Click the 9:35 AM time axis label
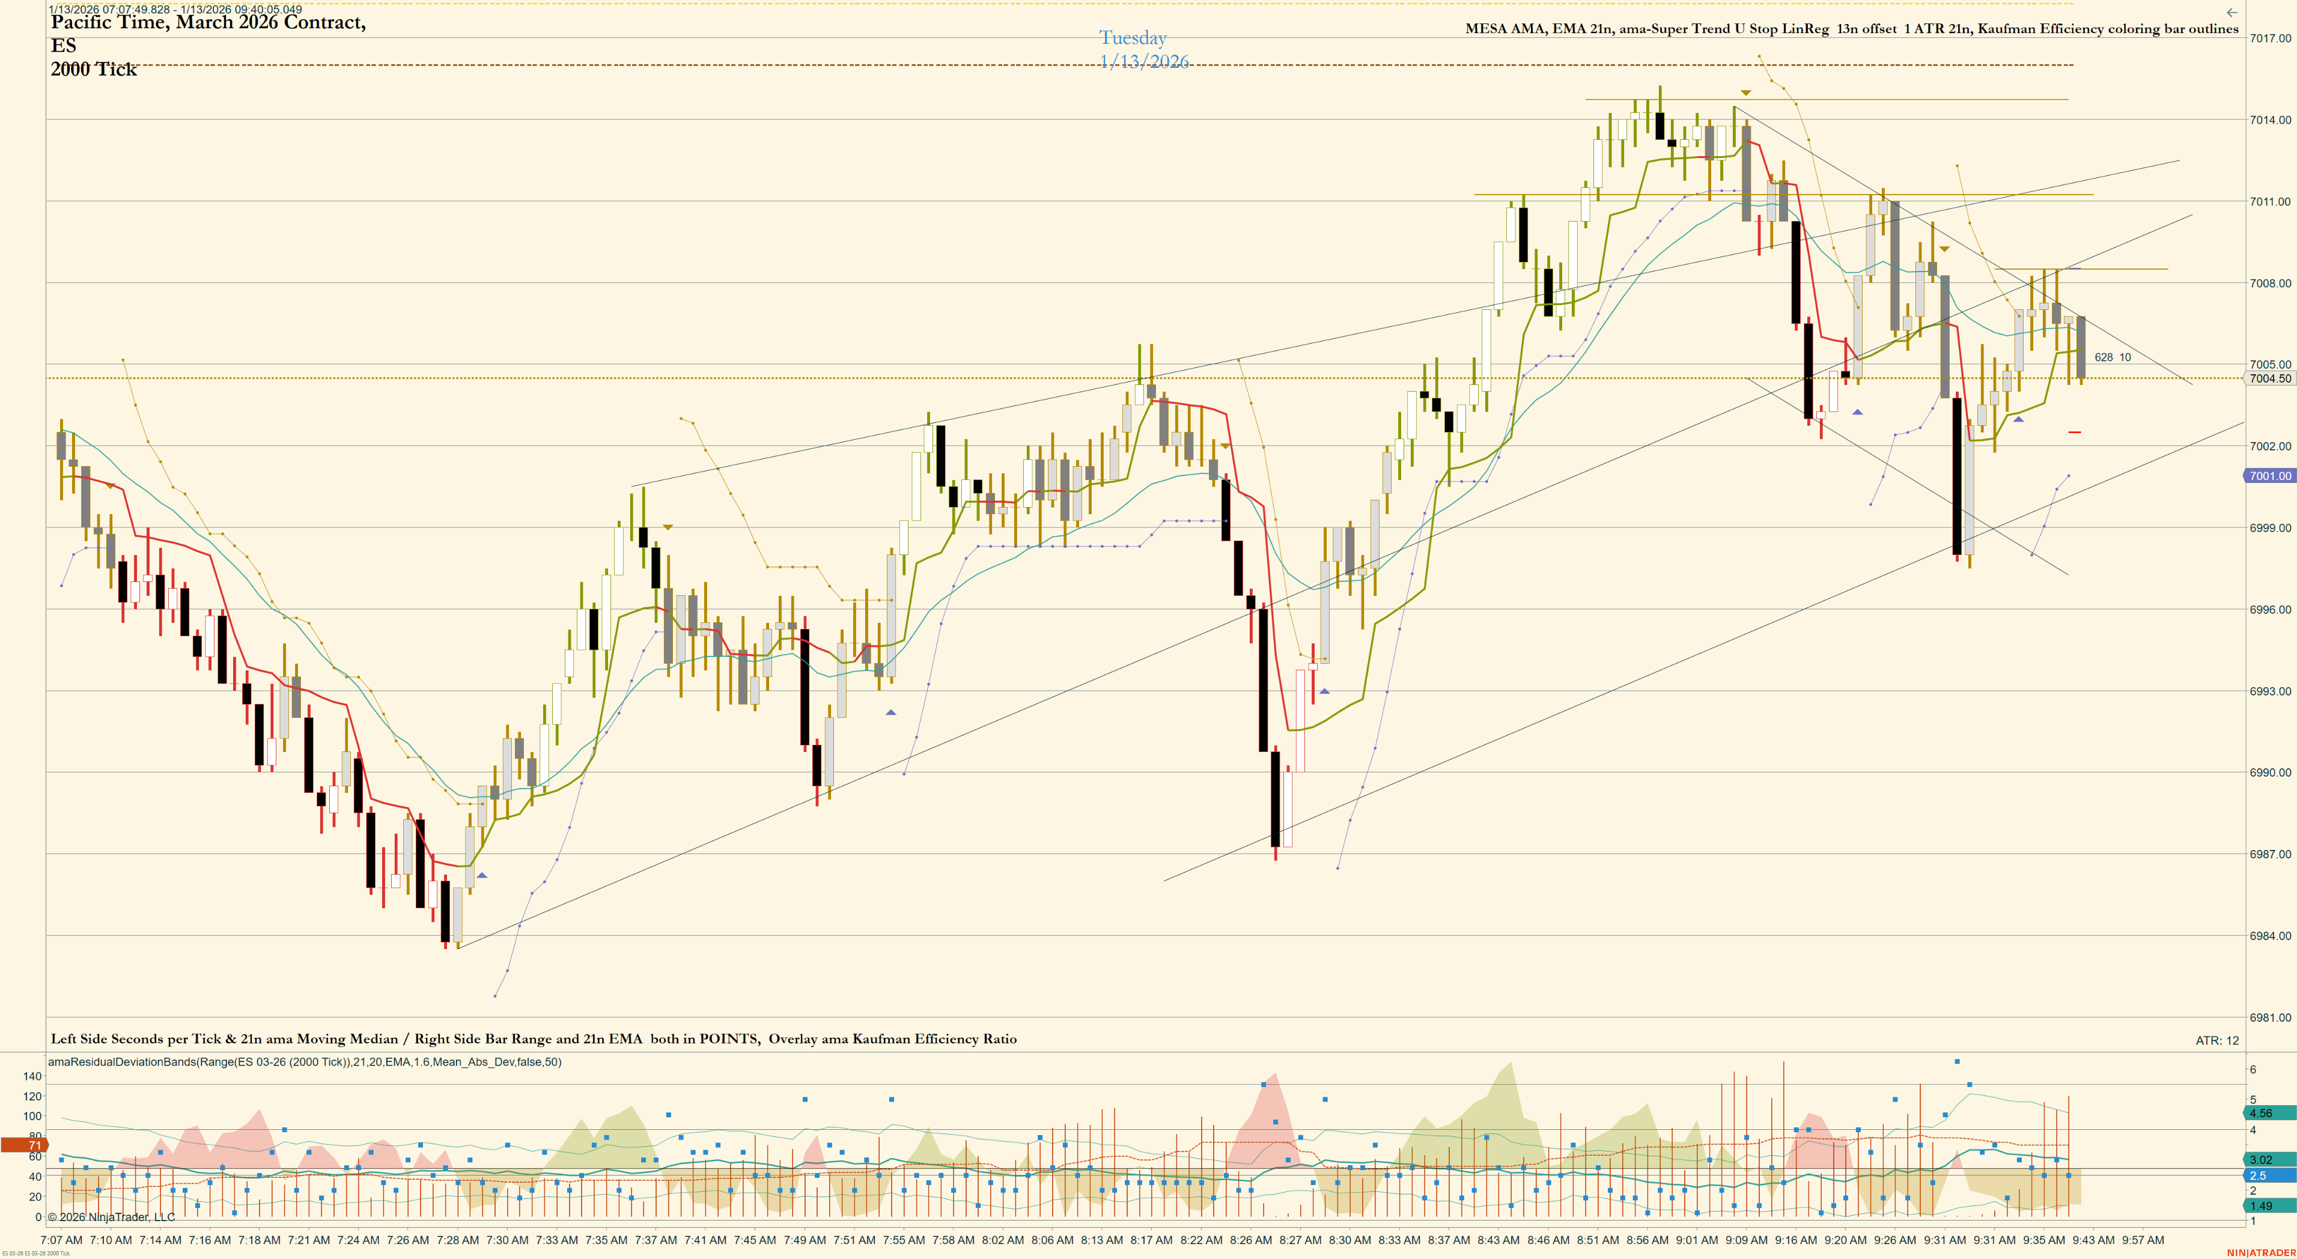This screenshot has width=2297, height=1259. click(x=2044, y=1240)
